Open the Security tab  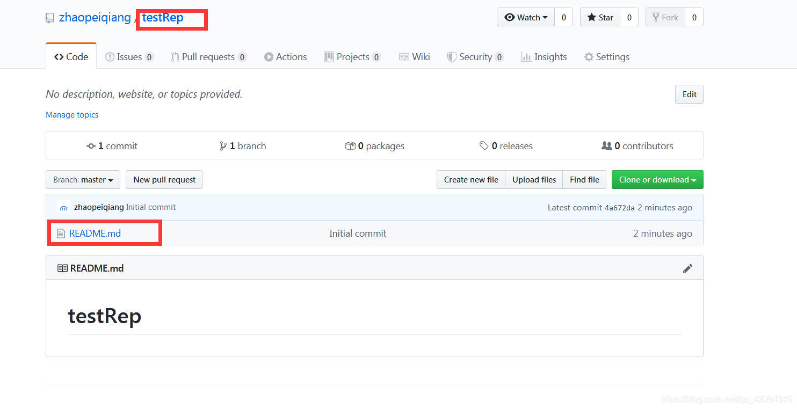(475, 57)
